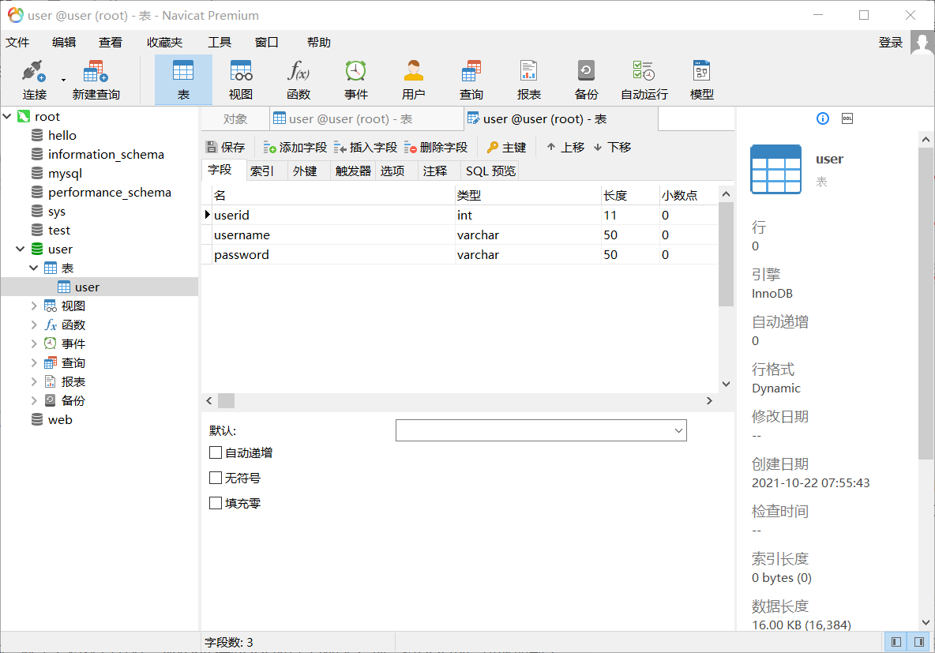Enable the 自动递增 checkbox
Screen dimensions: 935x653
(216, 452)
